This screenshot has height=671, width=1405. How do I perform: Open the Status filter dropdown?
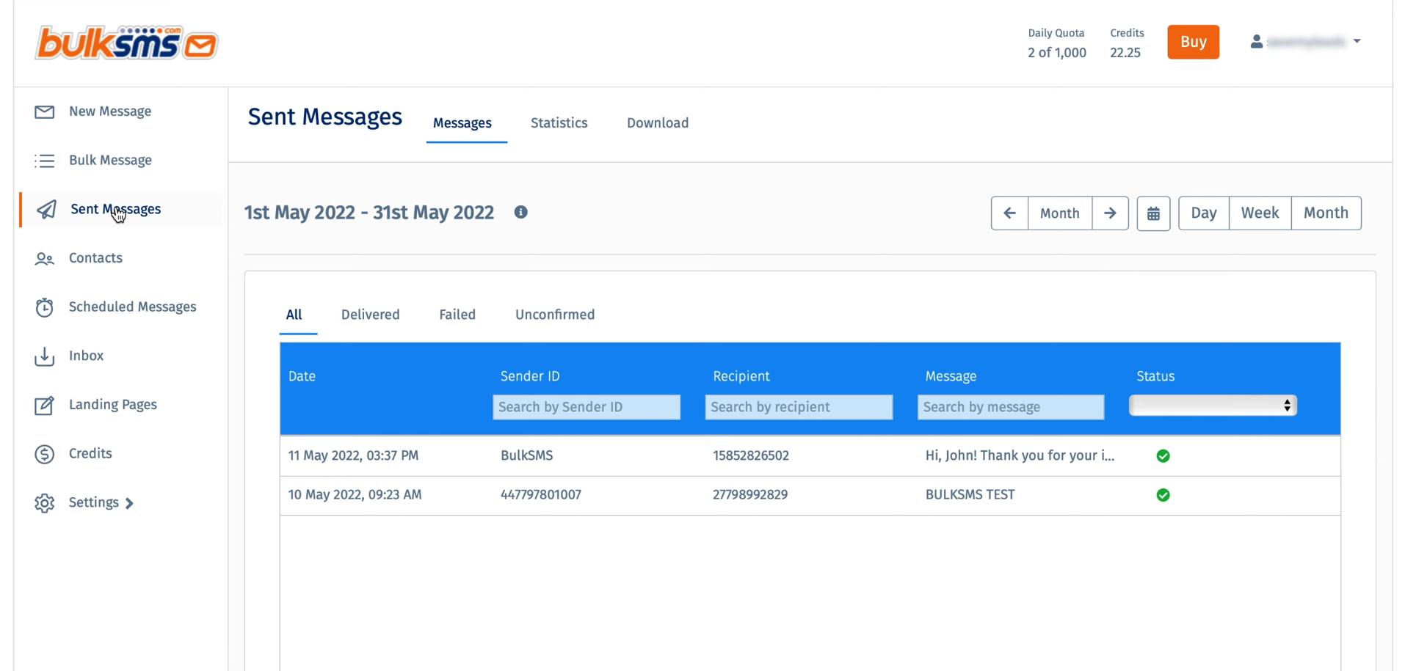[x=1212, y=405]
